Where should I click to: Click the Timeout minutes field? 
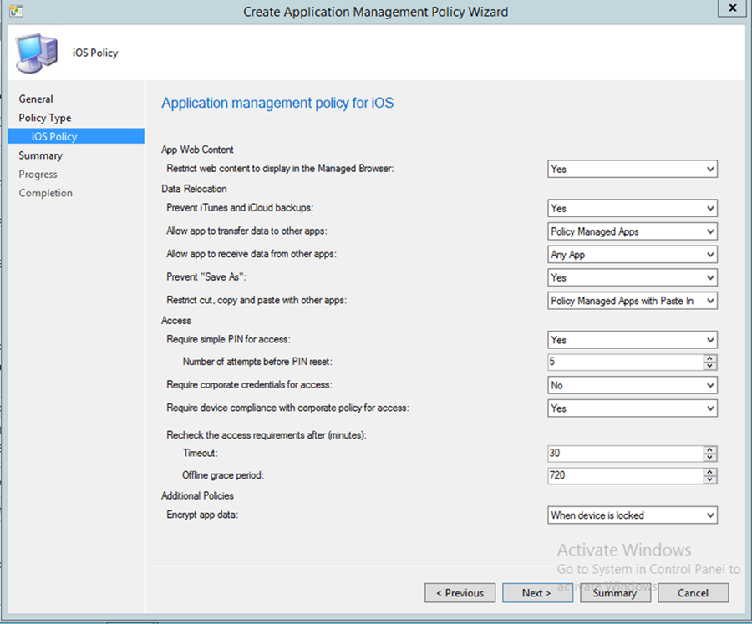(625, 454)
